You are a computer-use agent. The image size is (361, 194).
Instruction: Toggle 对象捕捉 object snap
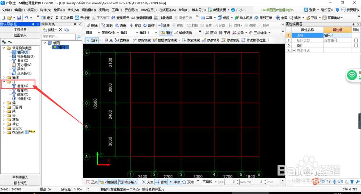click(x=108, y=182)
